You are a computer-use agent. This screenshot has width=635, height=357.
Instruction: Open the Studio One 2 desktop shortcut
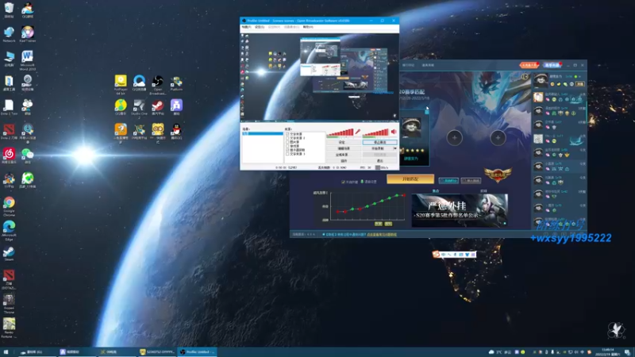[140, 109]
